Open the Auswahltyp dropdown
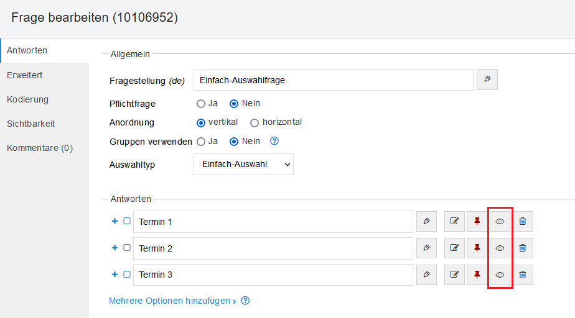The height and width of the screenshot is (318, 575). point(243,165)
